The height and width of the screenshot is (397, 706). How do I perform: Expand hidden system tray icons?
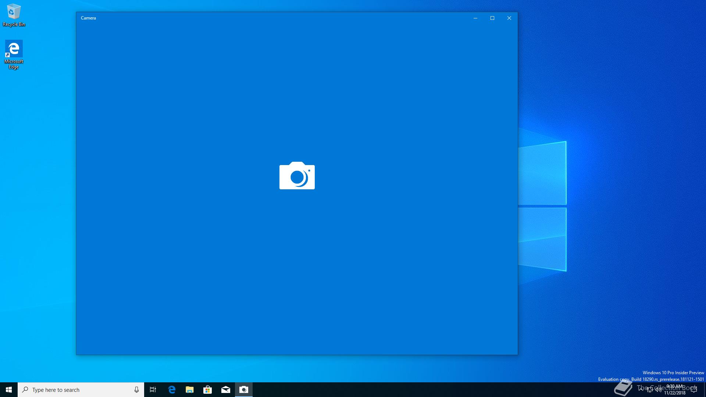(x=641, y=389)
